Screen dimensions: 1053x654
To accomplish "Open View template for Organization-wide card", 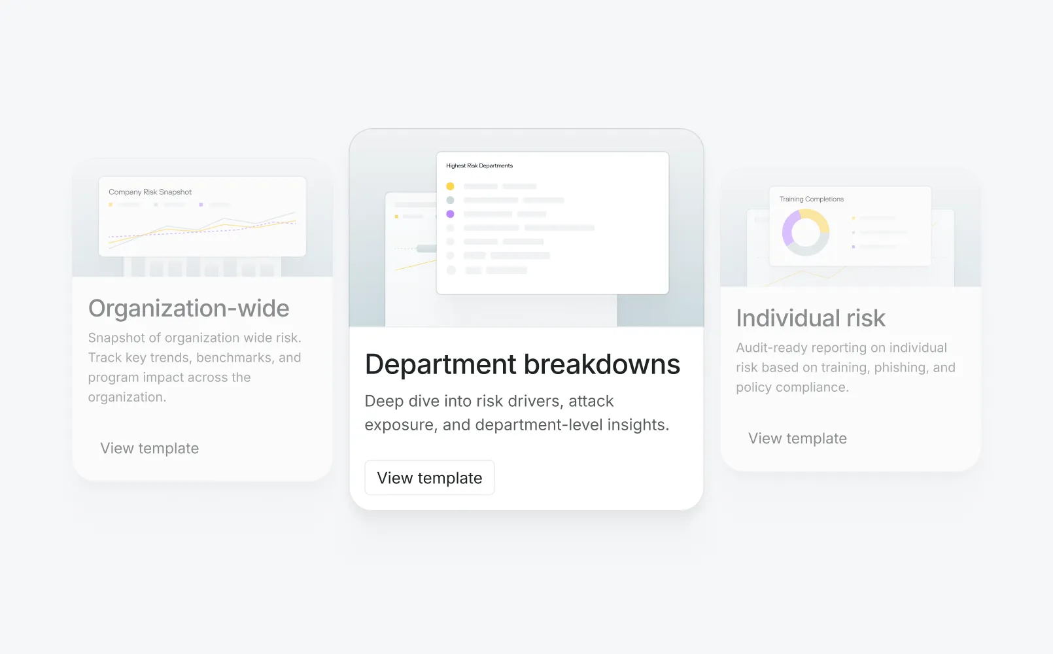I will [x=150, y=449].
